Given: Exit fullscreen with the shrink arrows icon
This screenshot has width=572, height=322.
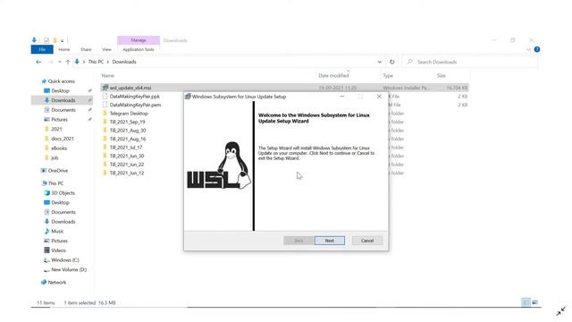Looking at the screenshot, I should tap(560, 311).
